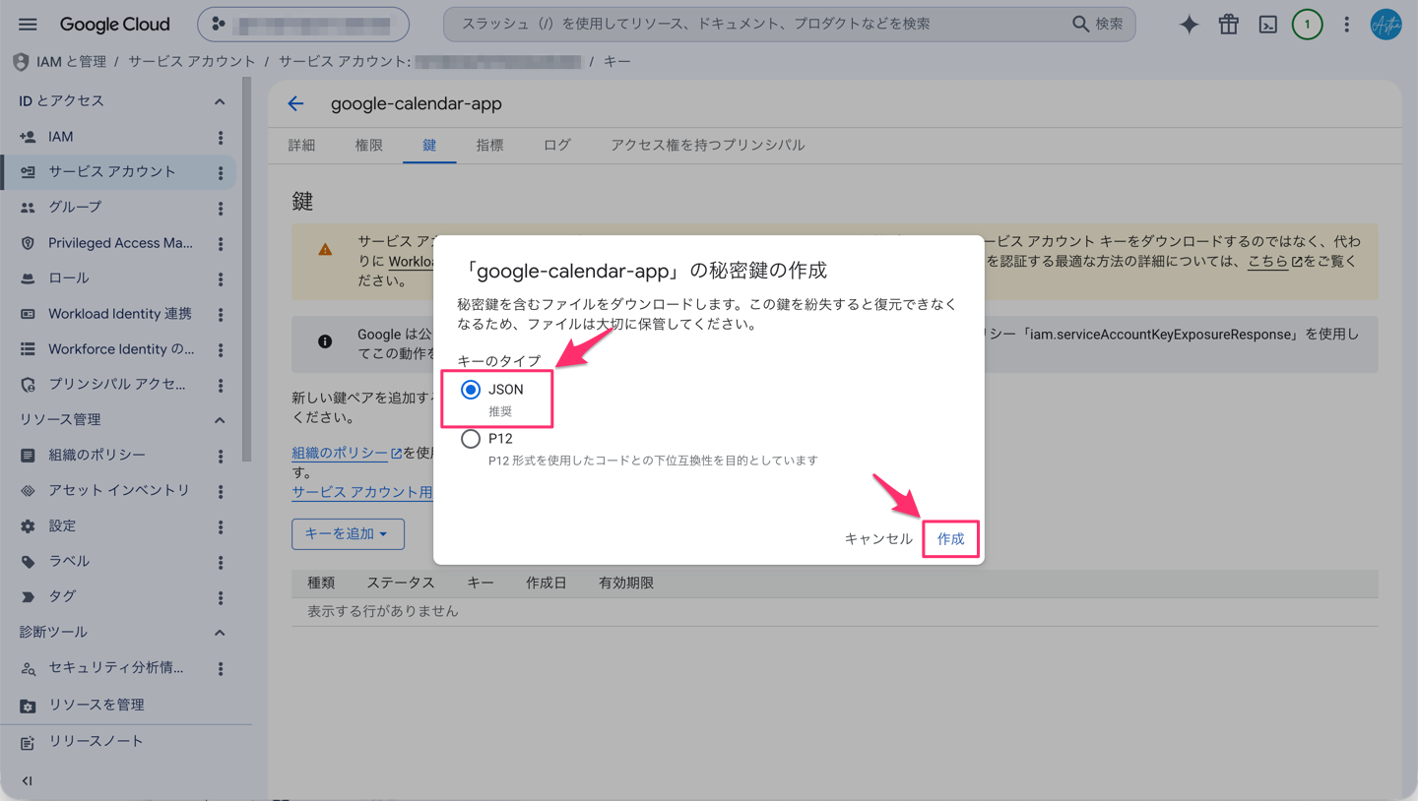The height and width of the screenshot is (801, 1418).
Task: Switch to the 権限 tab
Action: (x=368, y=145)
